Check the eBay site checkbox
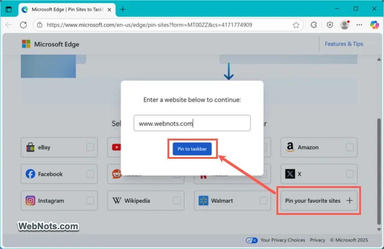This screenshot has width=384, height=249. (90, 147)
